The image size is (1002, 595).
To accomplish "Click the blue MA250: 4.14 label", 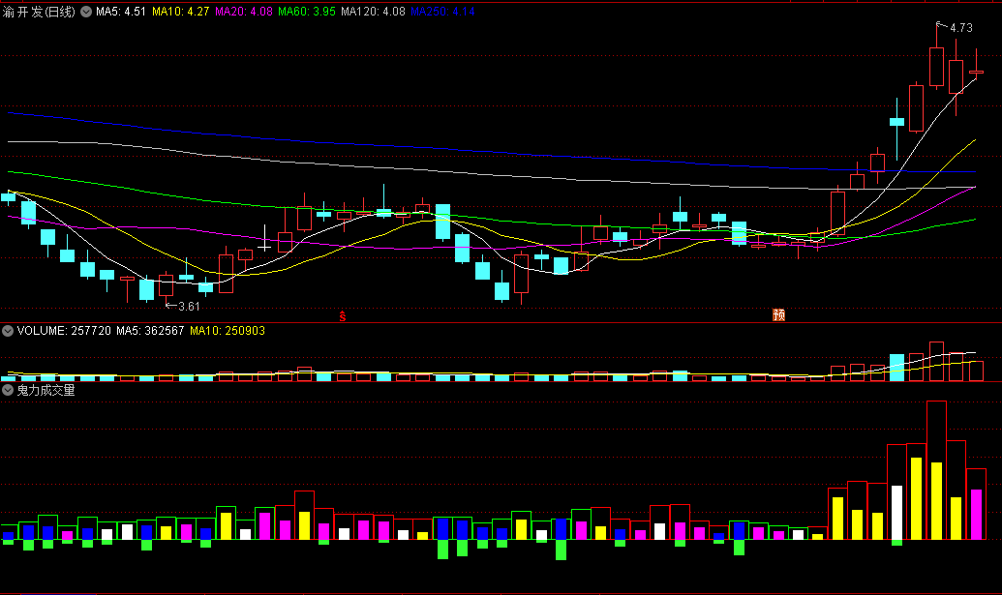I will point(442,12).
